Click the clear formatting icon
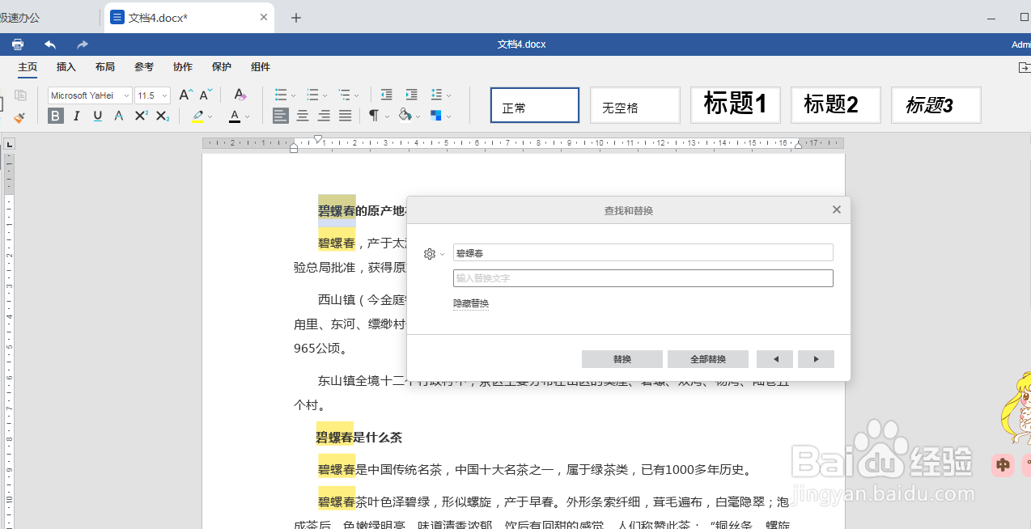Image resolution: width=1031 pixels, height=529 pixels. point(239,95)
